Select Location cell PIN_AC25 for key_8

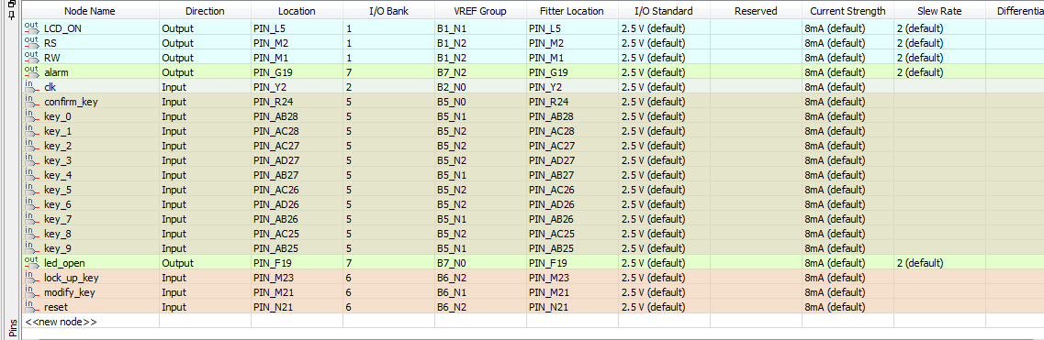(x=297, y=234)
